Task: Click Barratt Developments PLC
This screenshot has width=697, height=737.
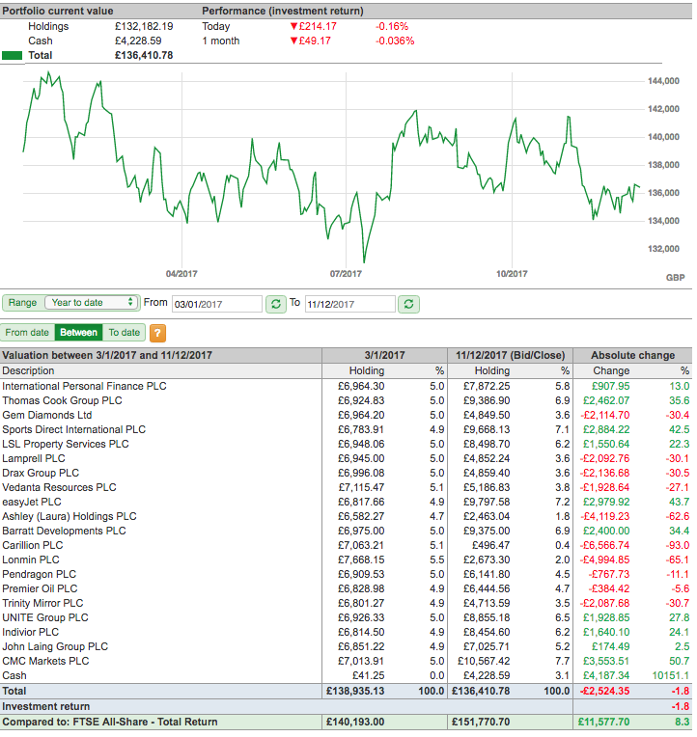Action: [x=64, y=531]
